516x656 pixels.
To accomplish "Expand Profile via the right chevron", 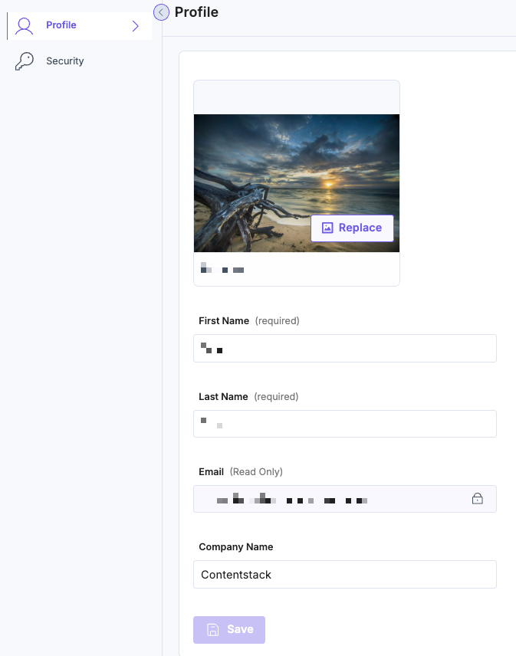I will [135, 26].
